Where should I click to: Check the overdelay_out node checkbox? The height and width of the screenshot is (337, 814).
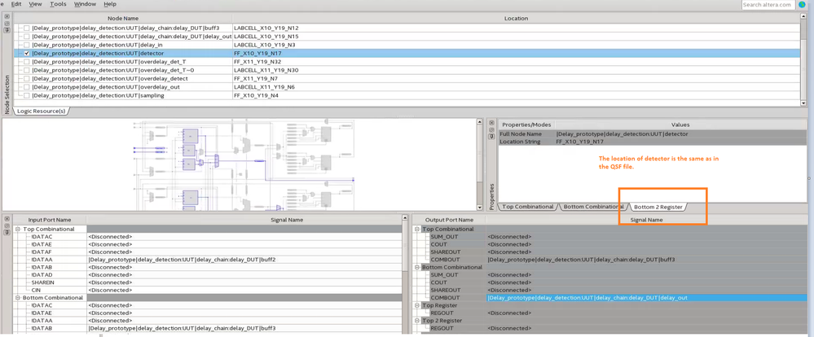click(26, 87)
